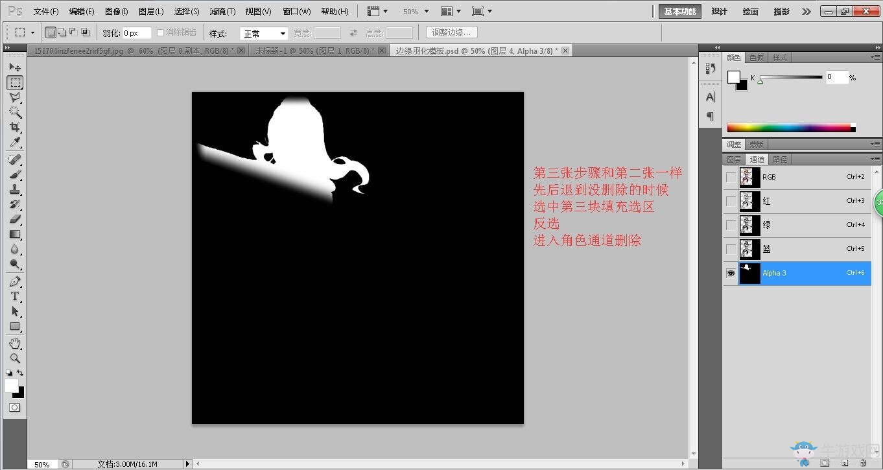Switch to the 色板 swatches tab

[757, 58]
